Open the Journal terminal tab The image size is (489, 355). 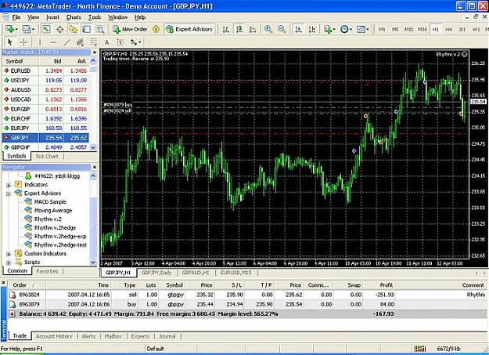coord(167,336)
